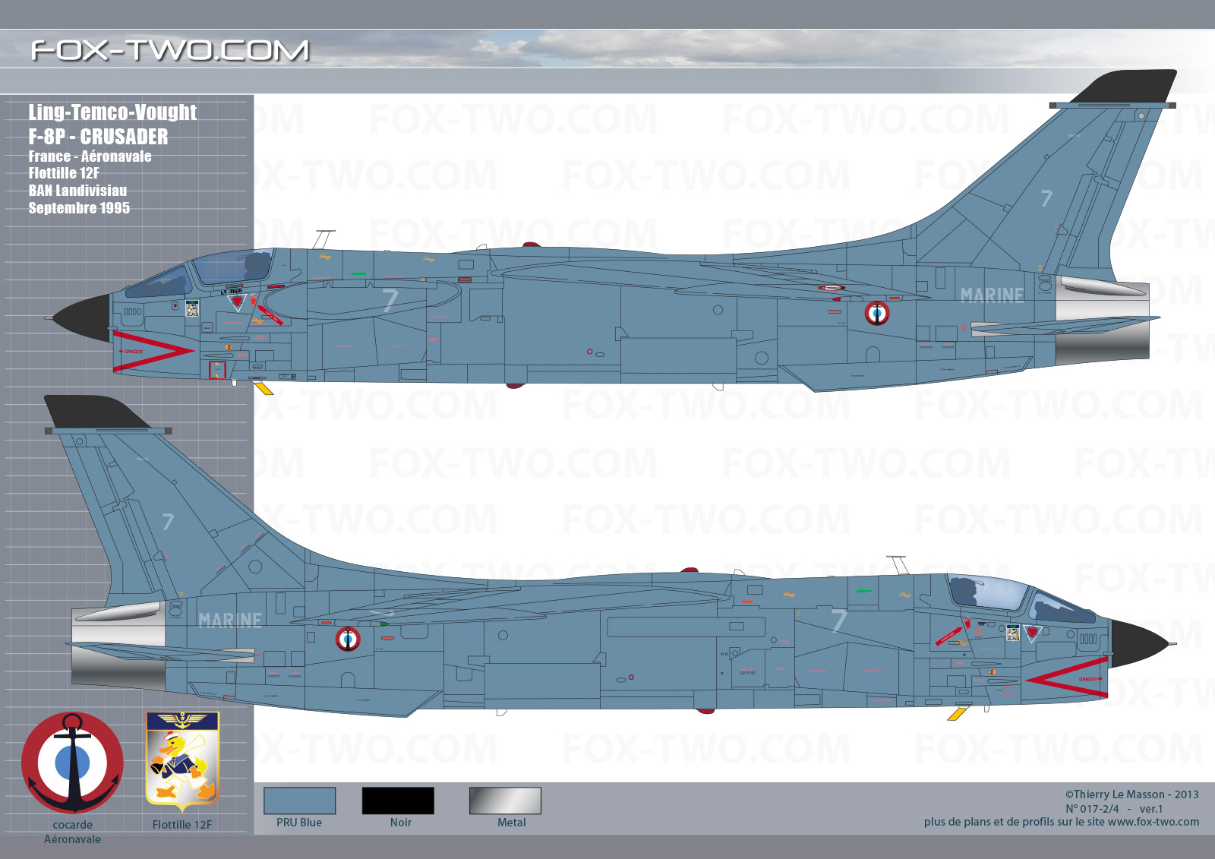Click the number 7 on lower profile forward fuselage
The image size is (1215, 859).
tap(839, 621)
